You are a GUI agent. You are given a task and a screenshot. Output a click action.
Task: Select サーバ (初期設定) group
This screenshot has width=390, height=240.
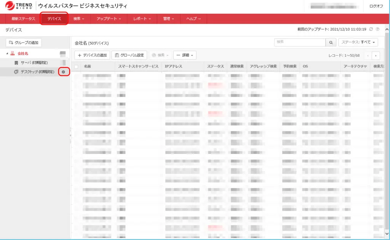click(x=34, y=63)
